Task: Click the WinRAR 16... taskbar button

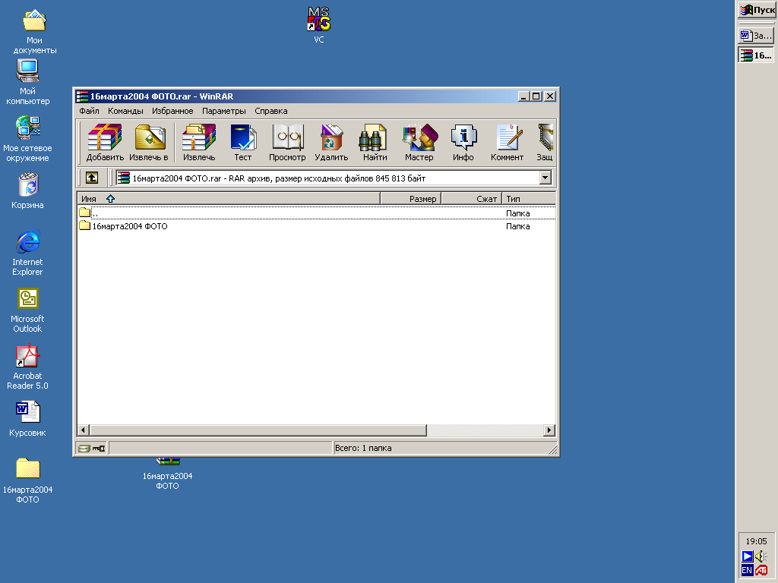Action: [x=756, y=55]
